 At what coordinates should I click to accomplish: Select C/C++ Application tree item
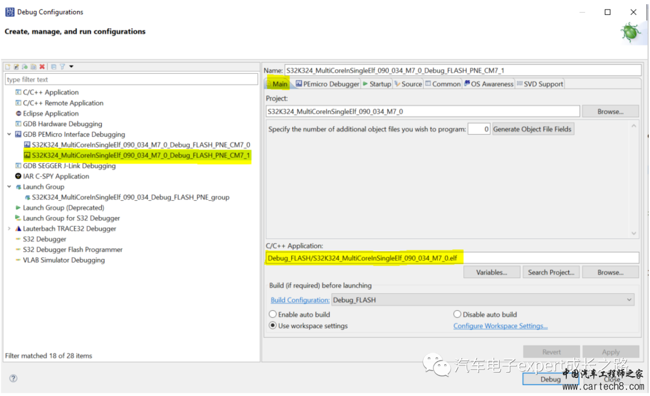(x=51, y=93)
